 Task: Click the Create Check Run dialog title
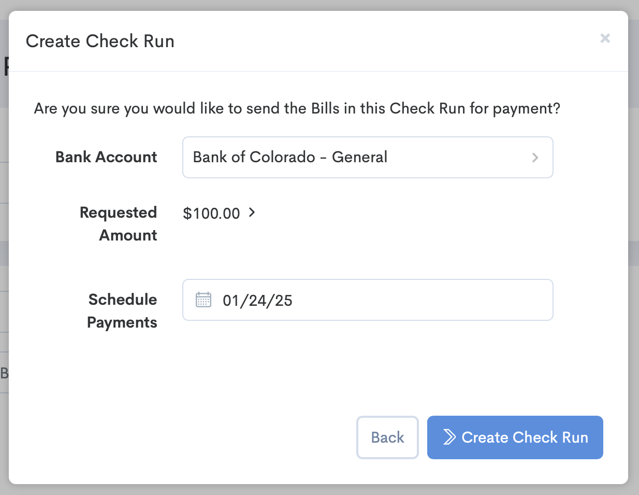(100, 41)
